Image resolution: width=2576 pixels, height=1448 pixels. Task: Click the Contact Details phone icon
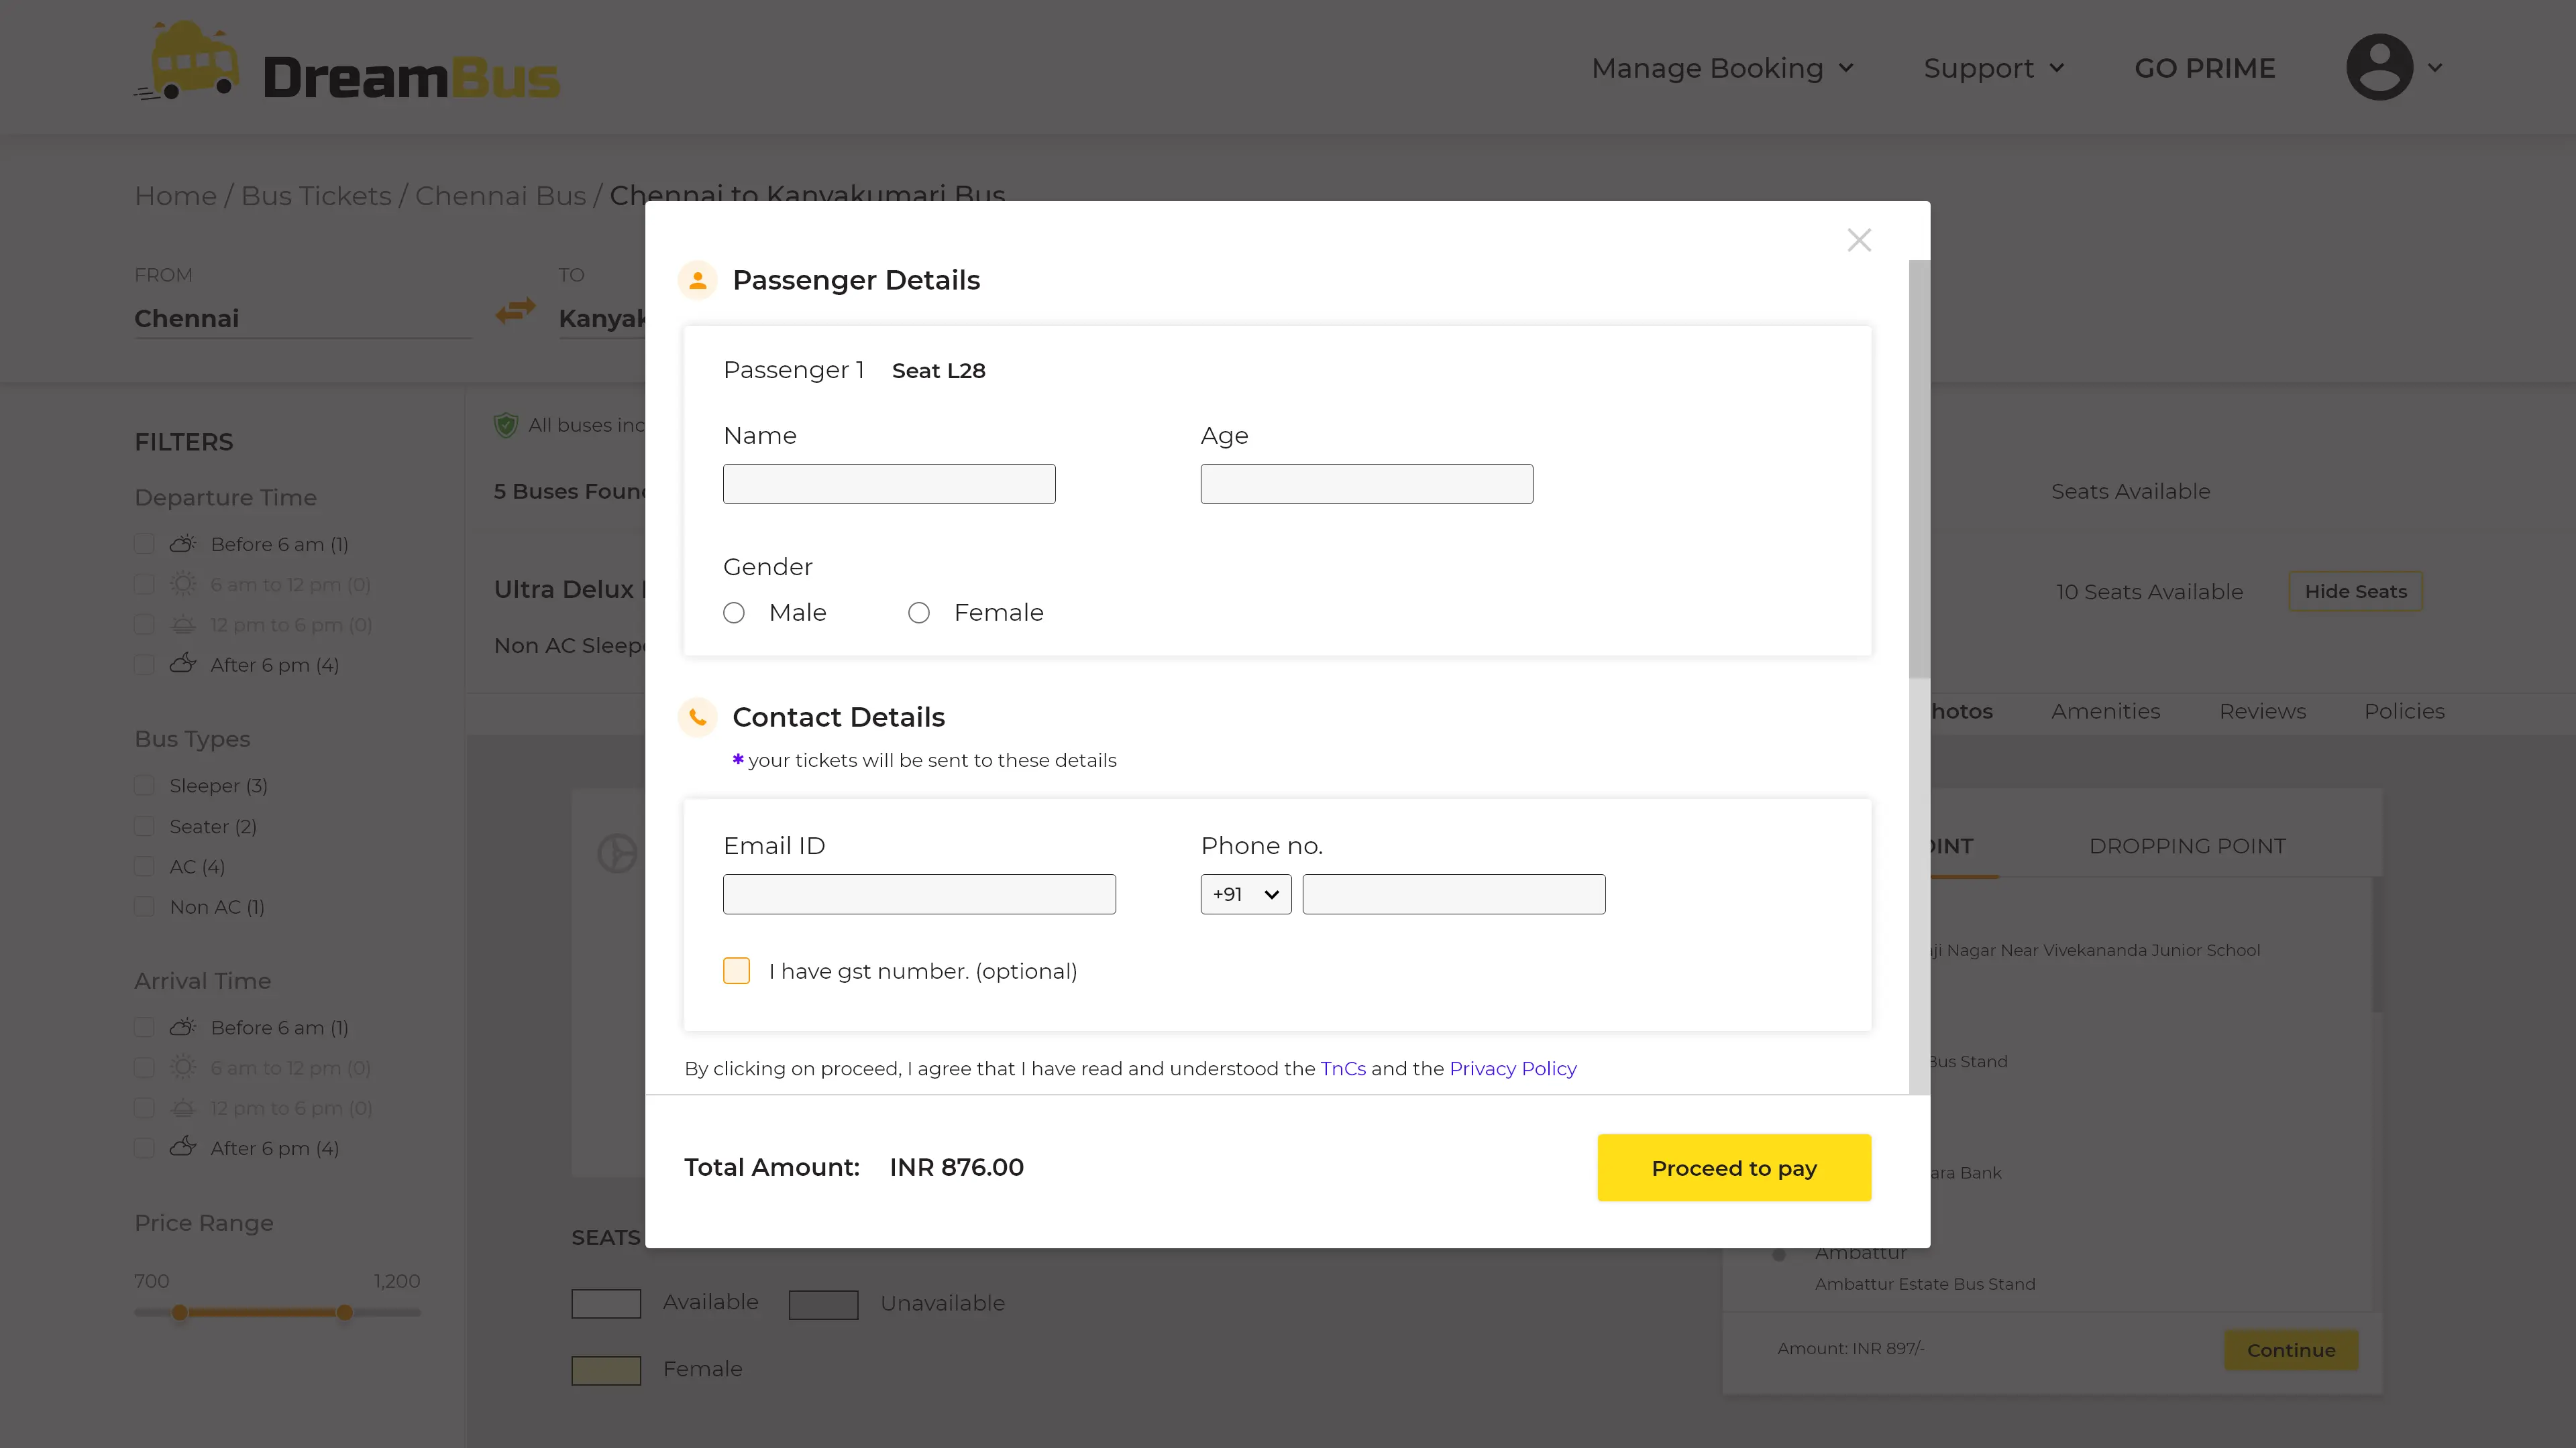pos(697,717)
